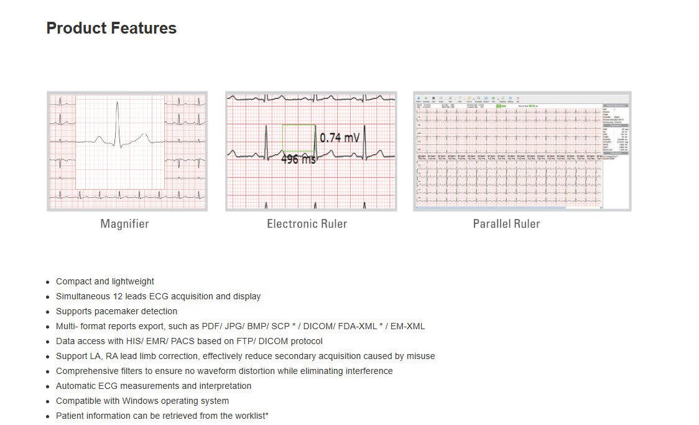Image resolution: width=699 pixels, height=425 pixels.
Task: Click the green Sampling play icon in the Parallel Ruler screenshot
Action: 426,98
